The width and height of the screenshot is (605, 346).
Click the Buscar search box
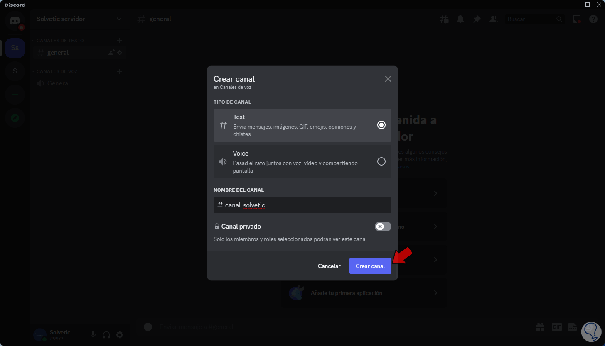[x=535, y=19]
